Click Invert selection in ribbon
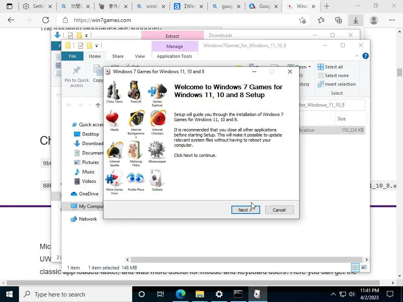 point(337,84)
